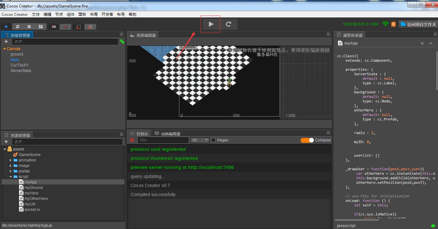Screen dimensions: 438x229
Task: Open the 编辑 menu
Action: click(x=47, y=15)
